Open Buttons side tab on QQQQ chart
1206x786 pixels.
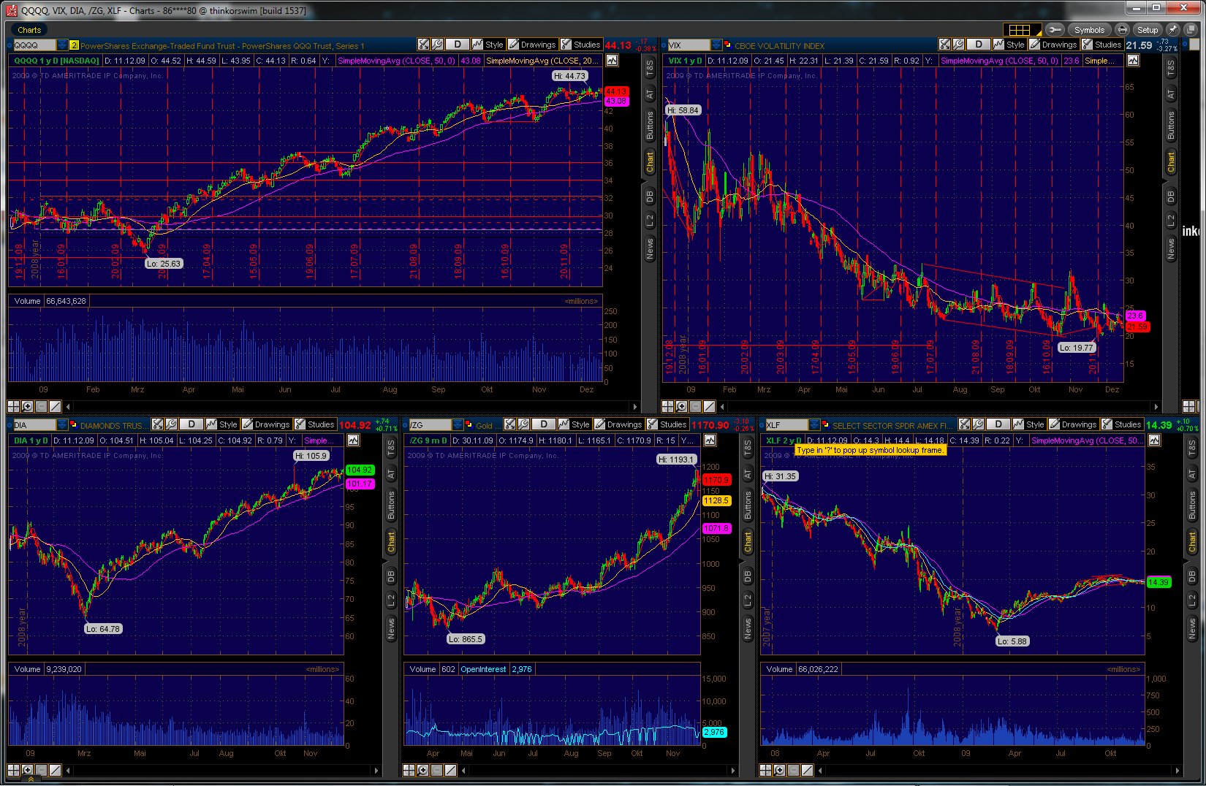(x=649, y=125)
